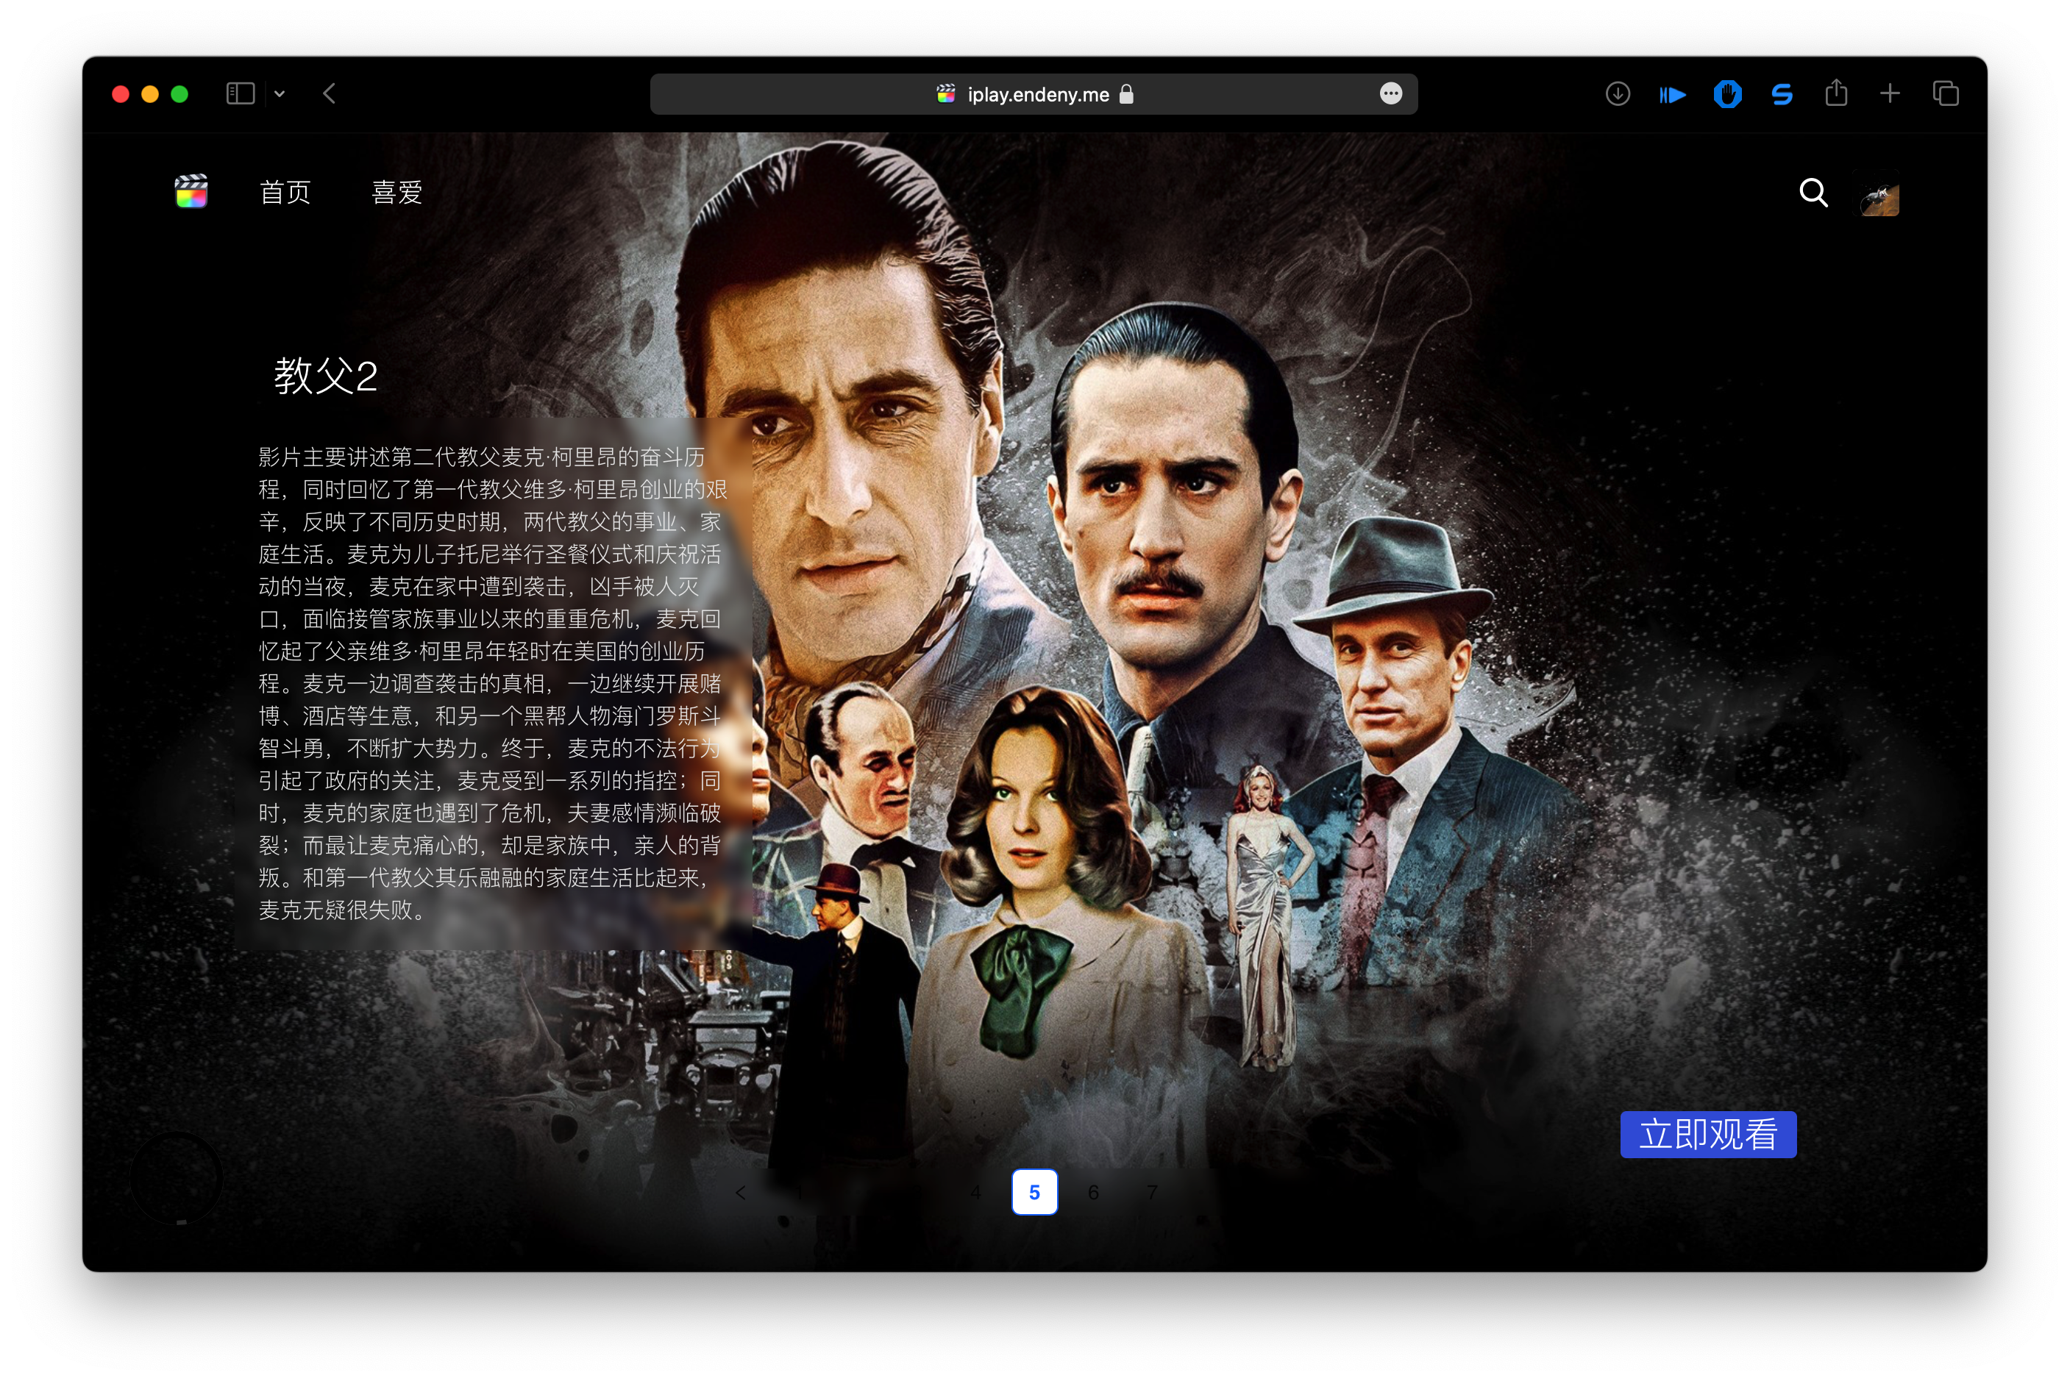Screen dimensions: 2070x1381
Task: Expand the sidebar tab group dropdown
Action: click(280, 93)
